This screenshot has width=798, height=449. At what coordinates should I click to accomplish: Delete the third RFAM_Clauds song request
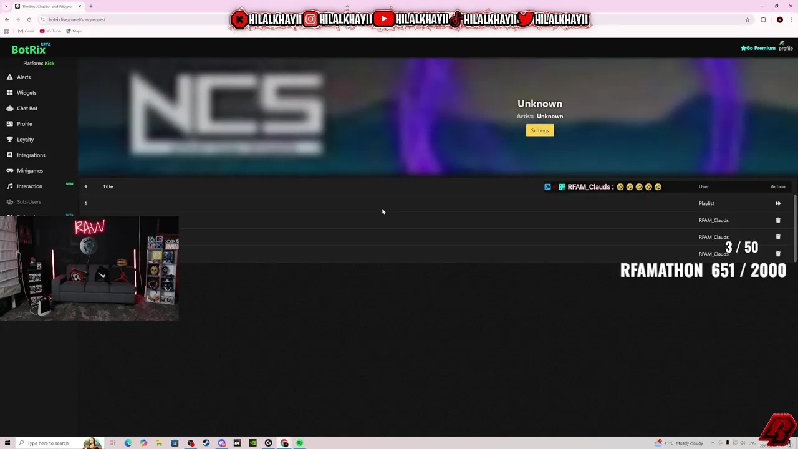click(x=777, y=254)
